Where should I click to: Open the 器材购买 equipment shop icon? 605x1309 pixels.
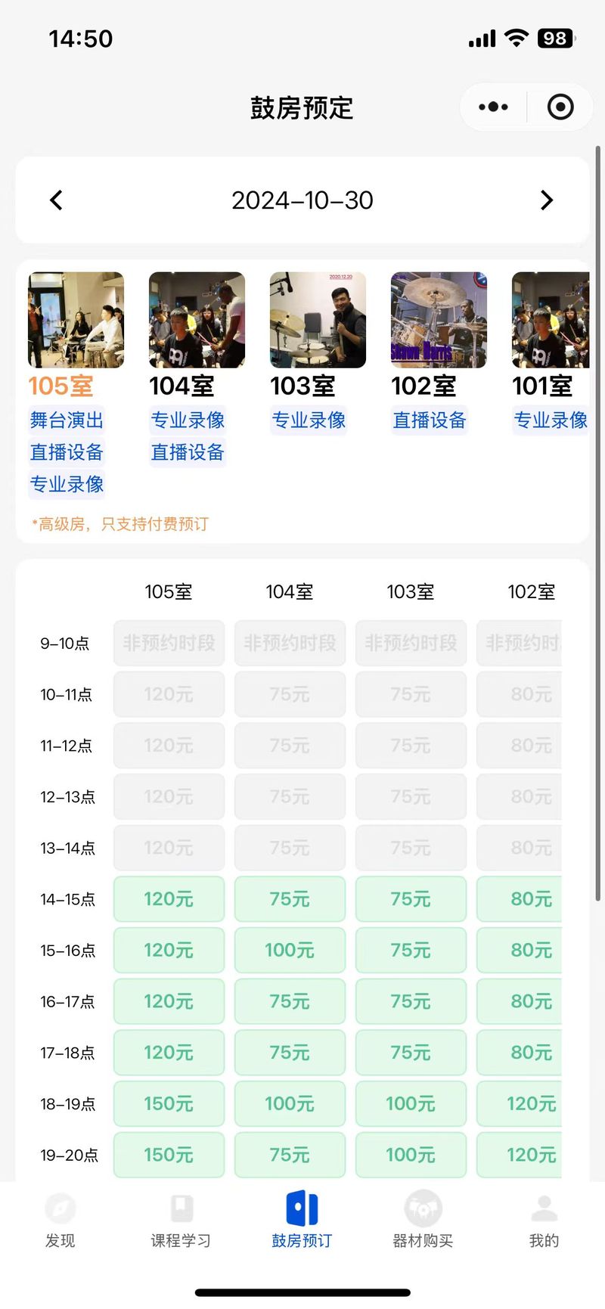pyautogui.click(x=423, y=1208)
